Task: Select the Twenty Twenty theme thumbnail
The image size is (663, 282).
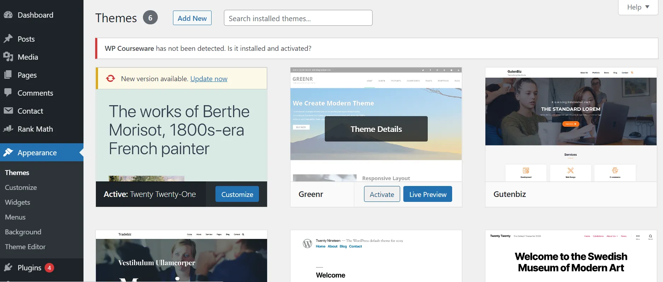Action: tap(571, 256)
